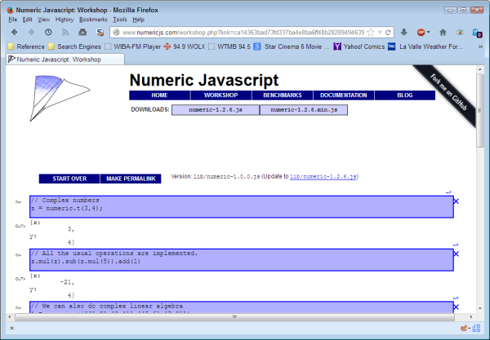Click the Home icon in Firefox toolbar

tap(442, 33)
